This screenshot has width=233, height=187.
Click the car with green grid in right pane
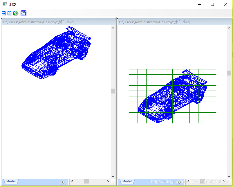pos(172,96)
